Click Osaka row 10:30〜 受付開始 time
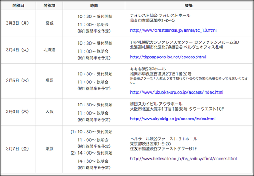254x176 pixels. 95,105
